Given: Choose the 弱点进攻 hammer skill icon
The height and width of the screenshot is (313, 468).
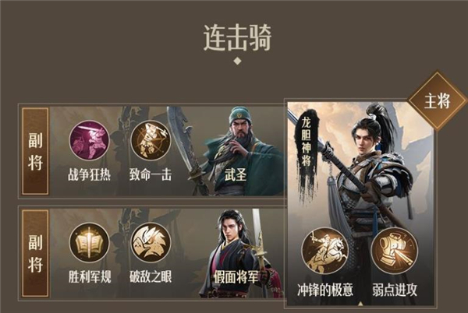Looking at the screenshot, I should [x=395, y=251].
